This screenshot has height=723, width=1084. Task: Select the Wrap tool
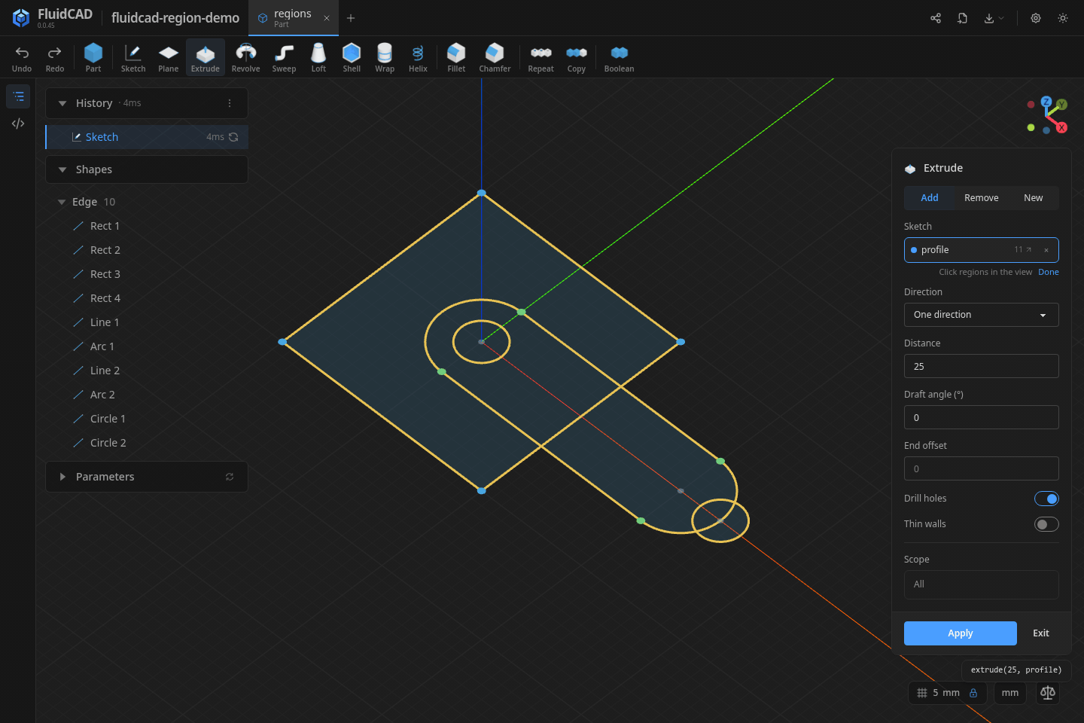point(385,57)
